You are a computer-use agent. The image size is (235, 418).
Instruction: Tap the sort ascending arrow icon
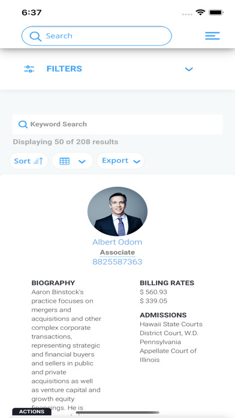coord(38,161)
